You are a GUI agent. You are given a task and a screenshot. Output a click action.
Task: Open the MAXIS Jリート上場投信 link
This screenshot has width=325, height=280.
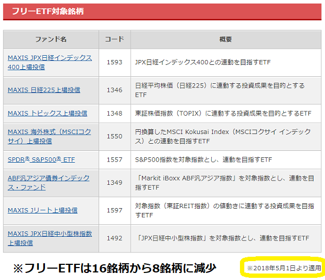(x=42, y=210)
